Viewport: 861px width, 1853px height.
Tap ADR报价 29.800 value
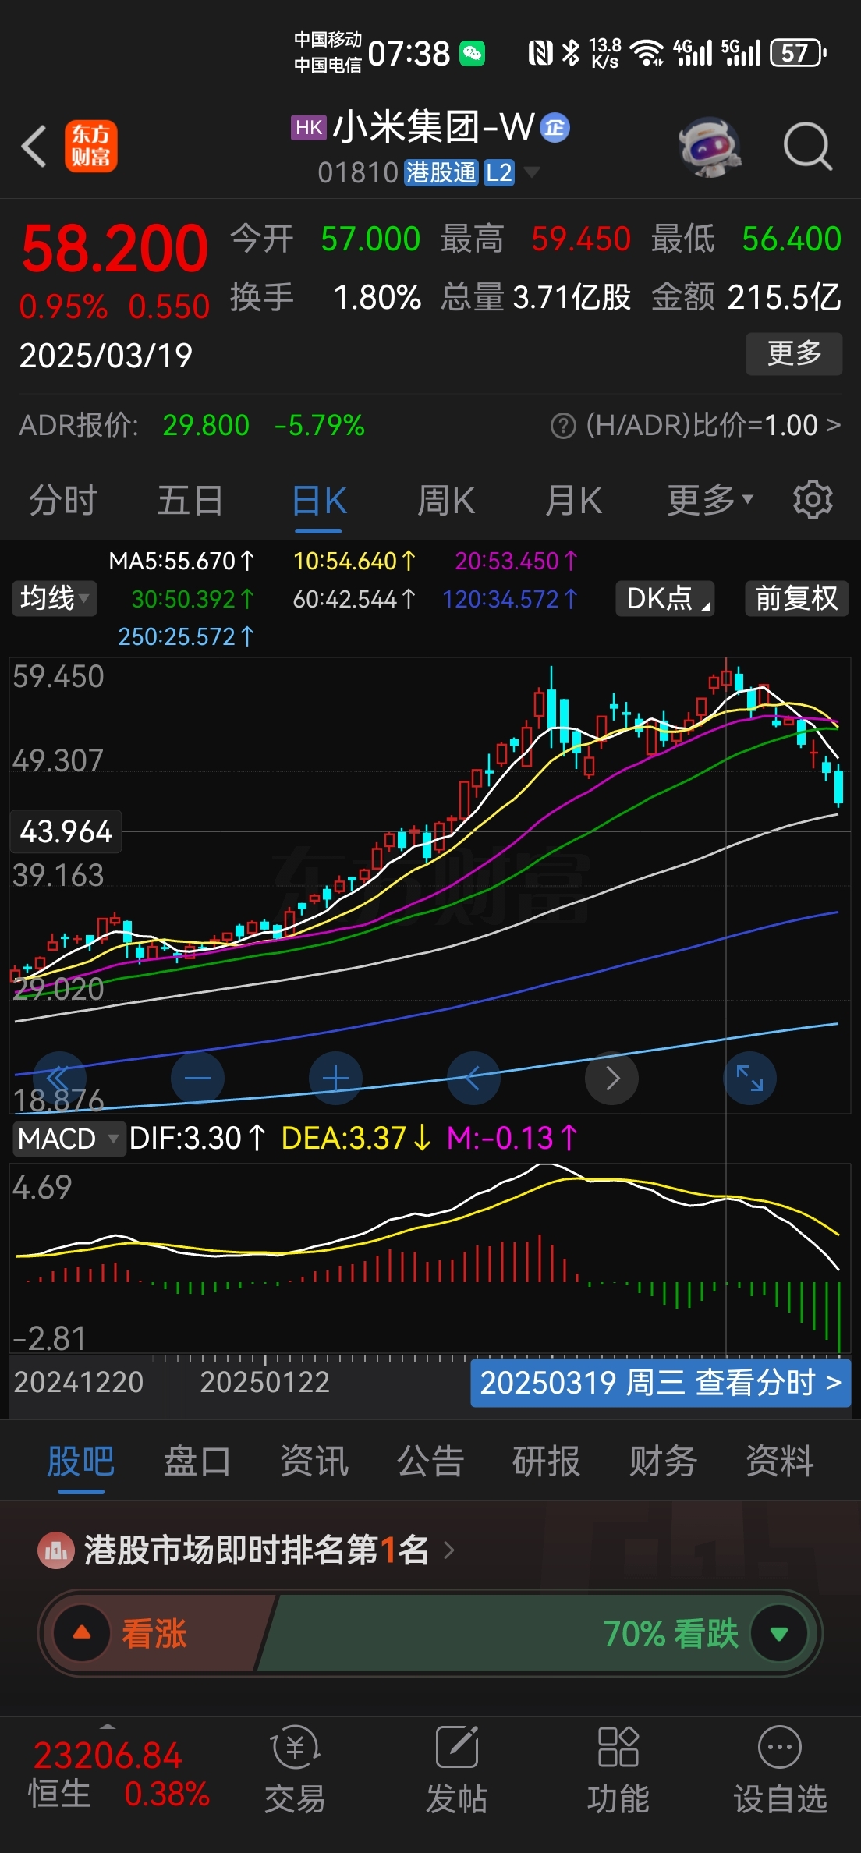pyautogui.click(x=206, y=426)
